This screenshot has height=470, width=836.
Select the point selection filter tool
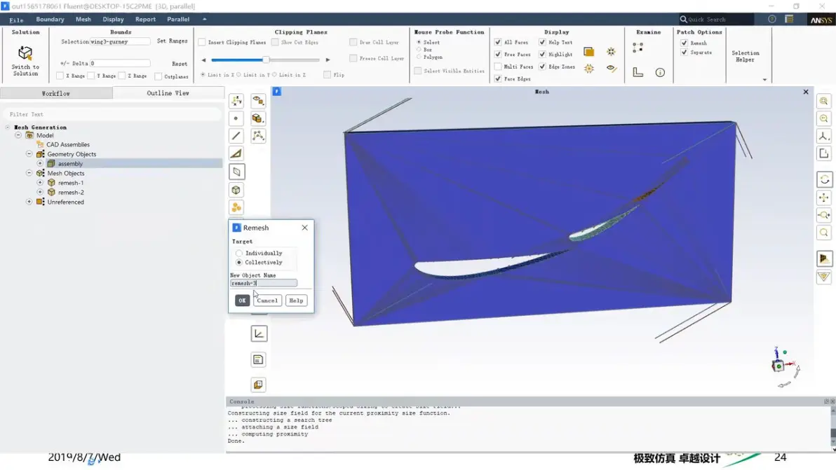click(236, 118)
